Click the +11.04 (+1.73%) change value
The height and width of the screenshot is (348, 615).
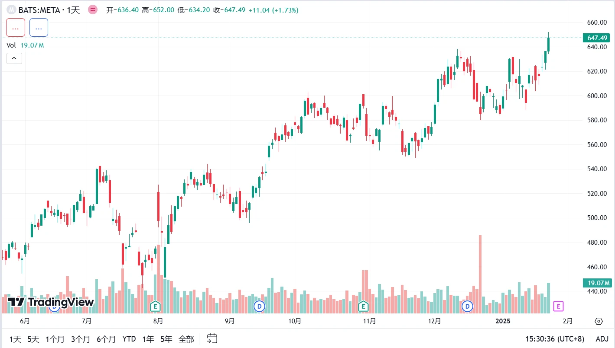click(273, 10)
